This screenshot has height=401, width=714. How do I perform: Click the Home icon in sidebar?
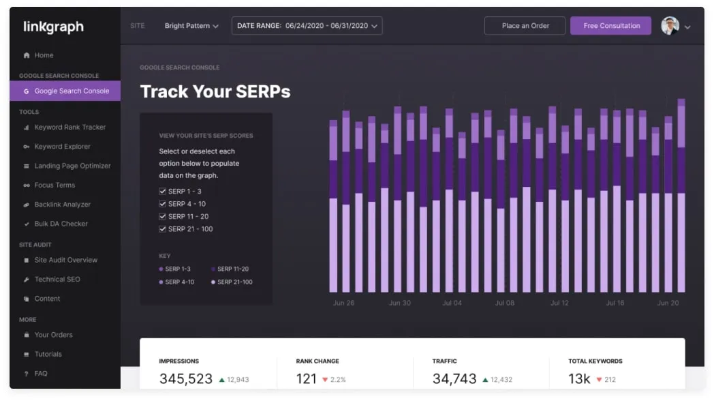click(27, 55)
